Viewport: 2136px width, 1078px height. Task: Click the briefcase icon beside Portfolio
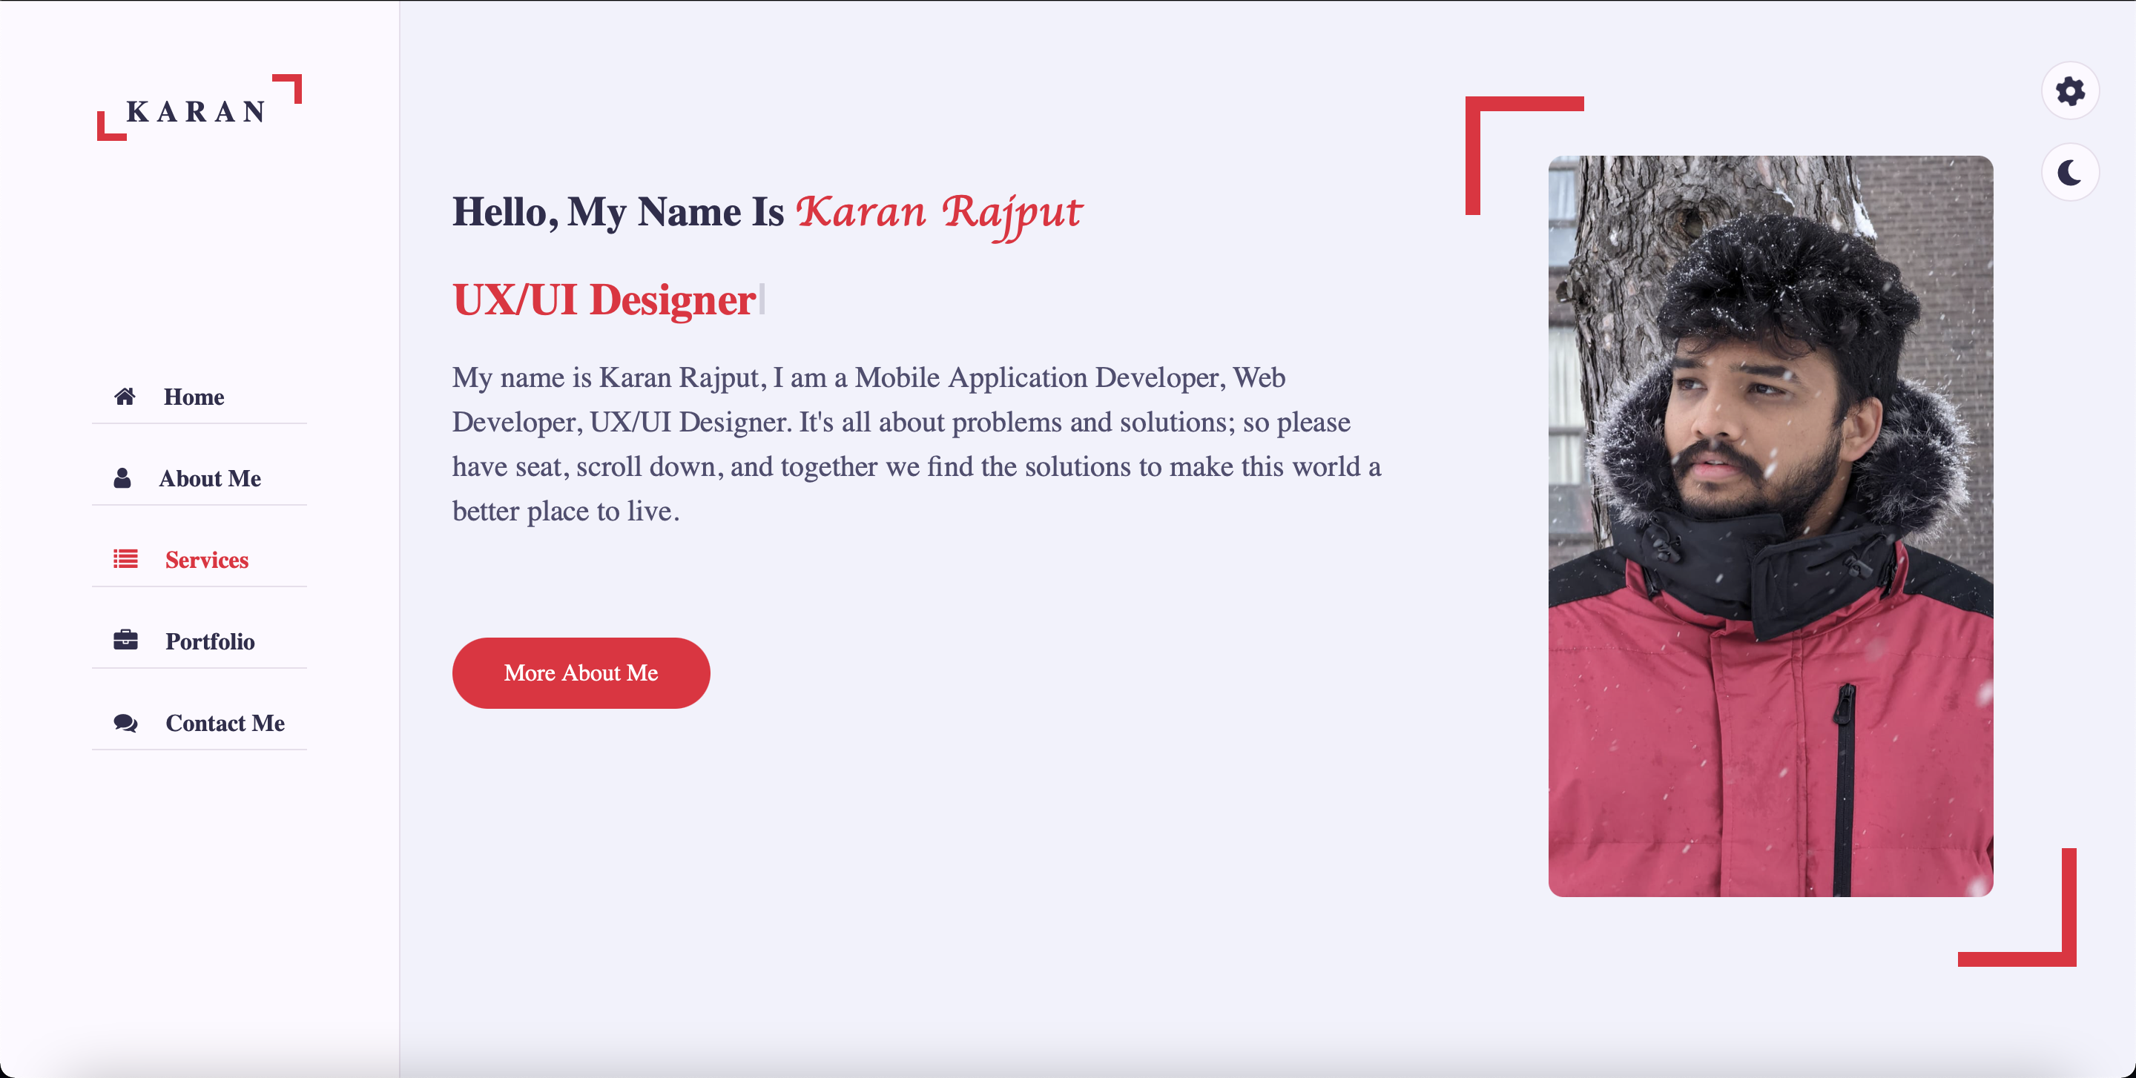(x=125, y=641)
